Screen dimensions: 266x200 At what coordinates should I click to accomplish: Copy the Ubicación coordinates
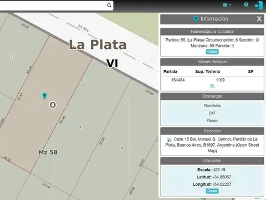(x=212, y=191)
